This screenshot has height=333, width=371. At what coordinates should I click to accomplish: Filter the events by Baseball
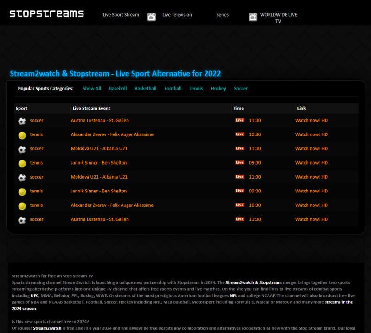(118, 88)
